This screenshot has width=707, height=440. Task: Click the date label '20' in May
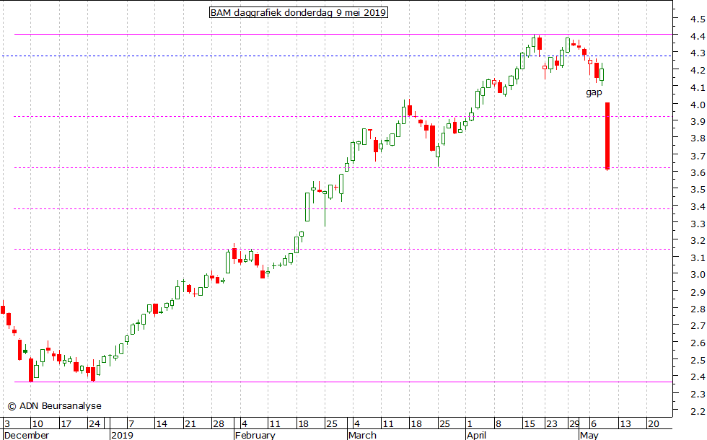point(654,424)
